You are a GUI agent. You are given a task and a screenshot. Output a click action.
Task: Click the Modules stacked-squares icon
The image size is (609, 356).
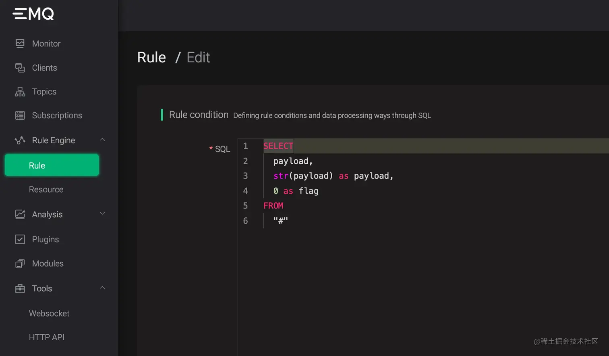click(x=20, y=263)
